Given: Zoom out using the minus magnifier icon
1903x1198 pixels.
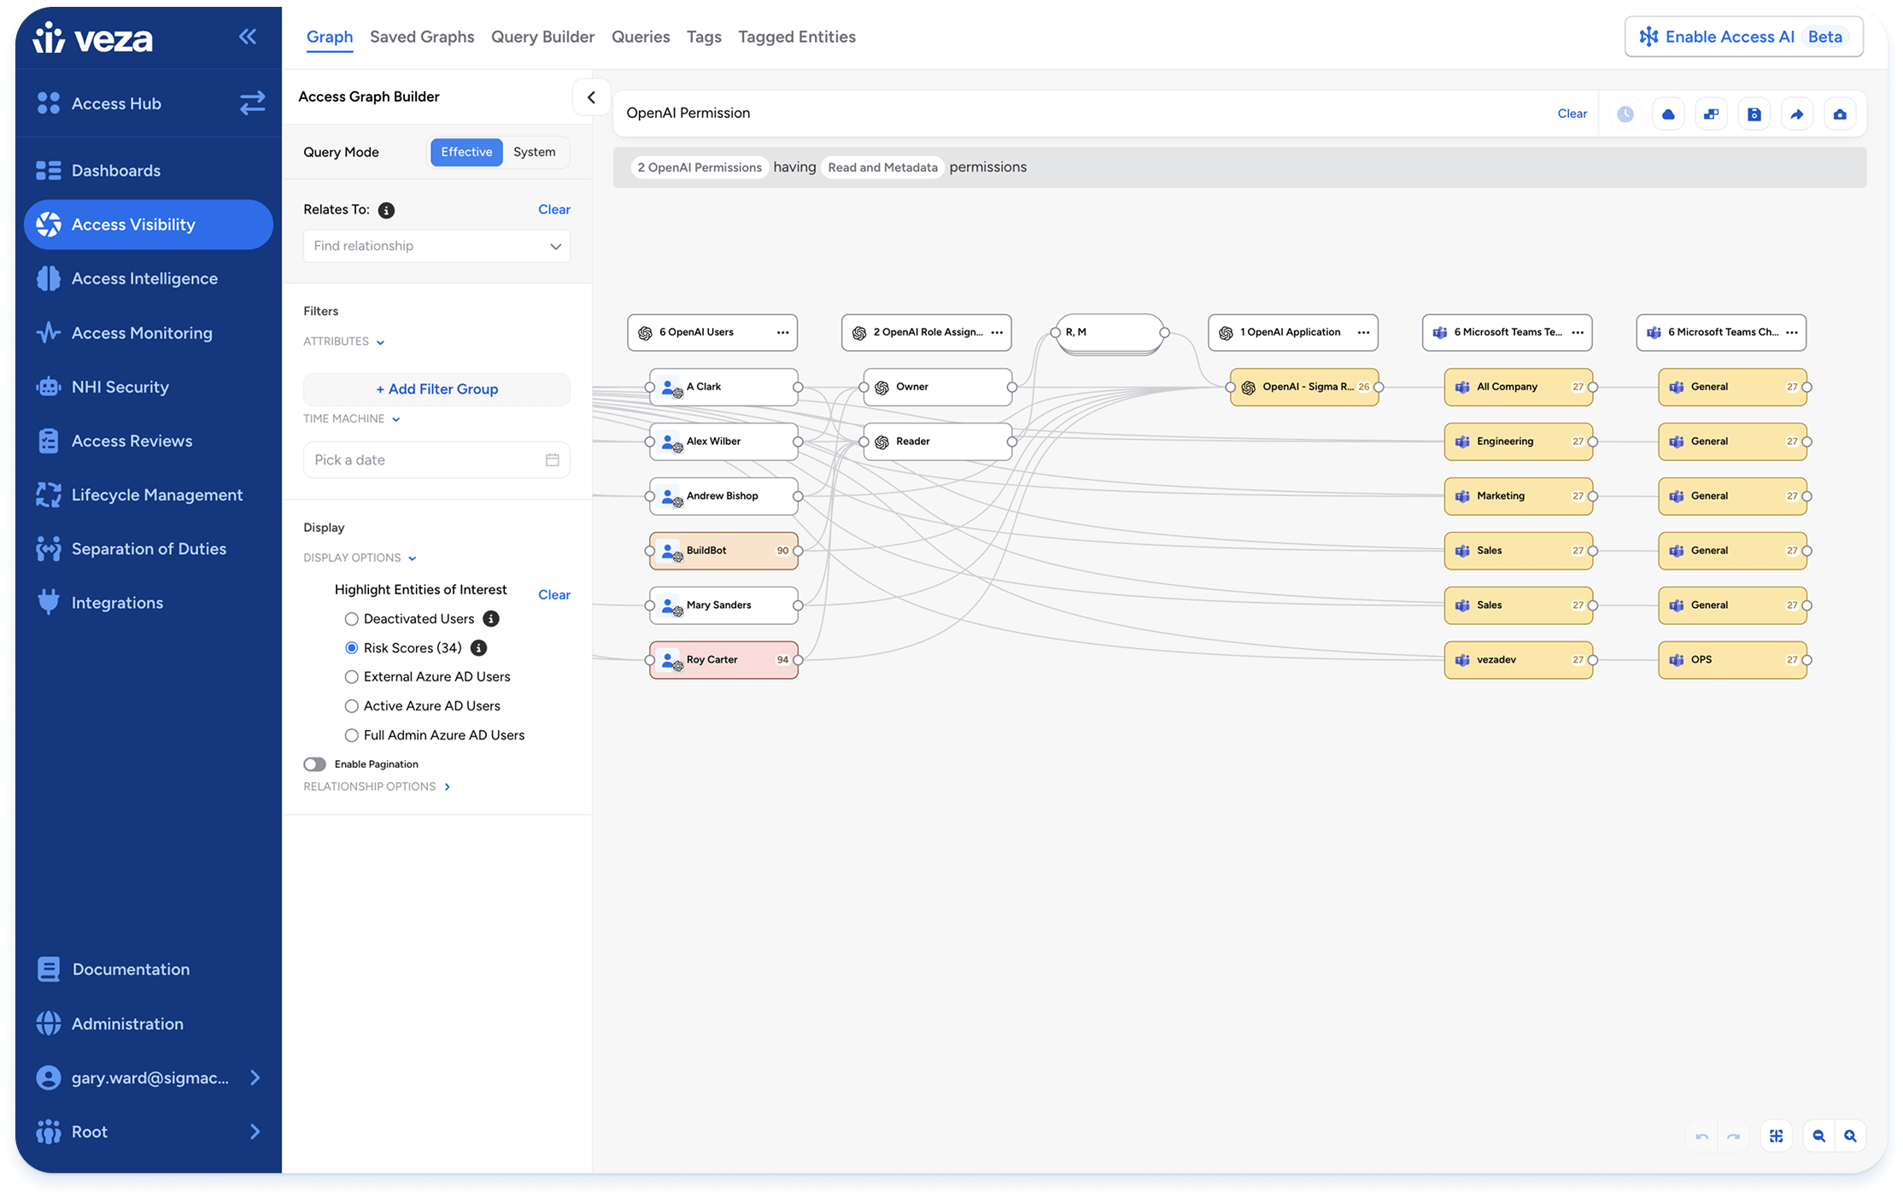Looking at the screenshot, I should (1818, 1136).
